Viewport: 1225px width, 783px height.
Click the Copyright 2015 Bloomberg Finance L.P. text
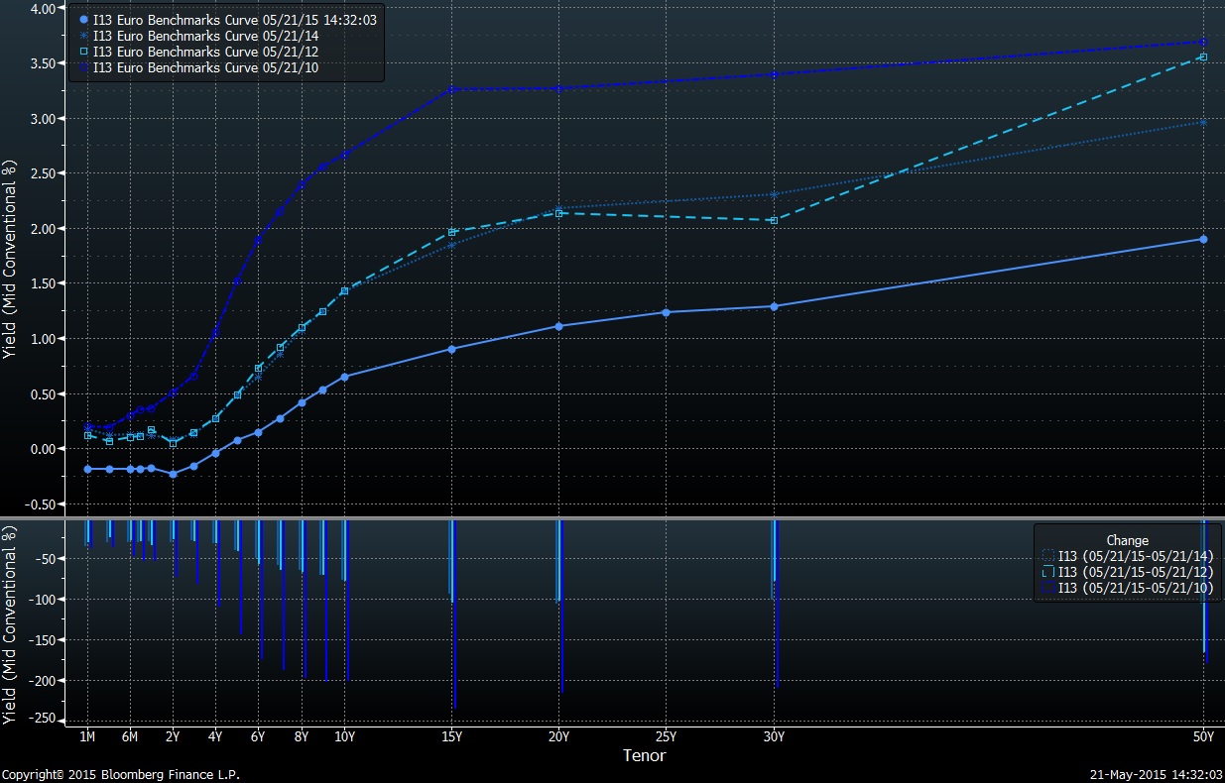coord(120,774)
